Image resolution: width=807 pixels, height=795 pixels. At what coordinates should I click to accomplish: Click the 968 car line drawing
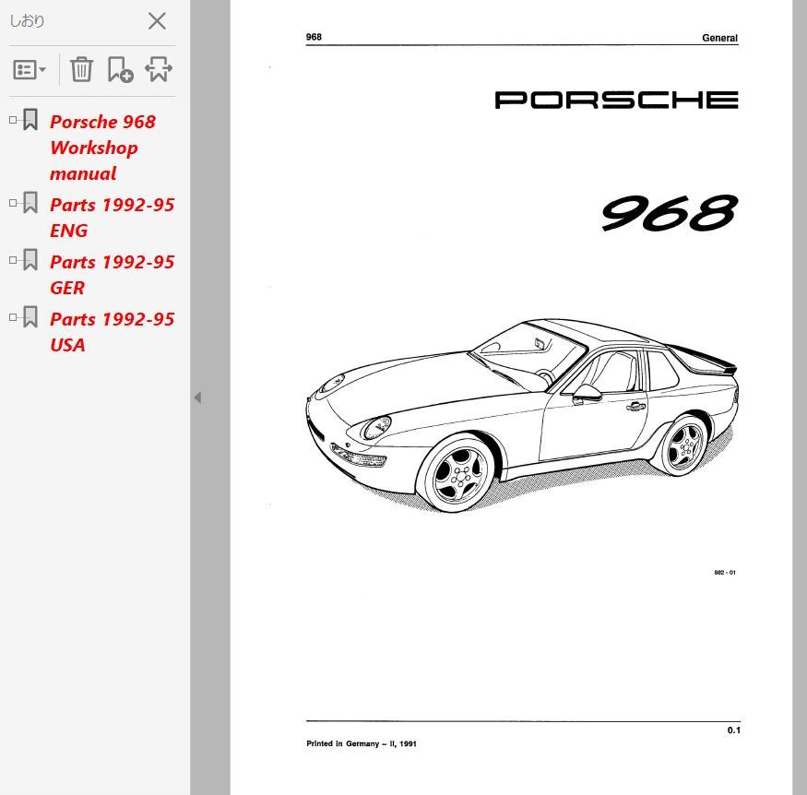(522, 415)
